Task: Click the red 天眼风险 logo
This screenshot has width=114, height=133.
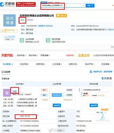Action: [x=7, y=55]
